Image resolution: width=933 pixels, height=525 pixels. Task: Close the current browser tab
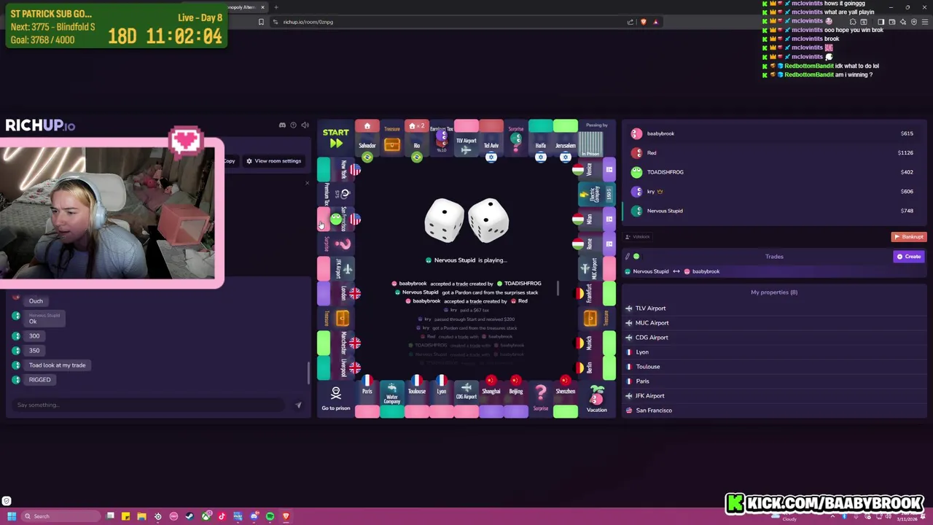[262, 7]
